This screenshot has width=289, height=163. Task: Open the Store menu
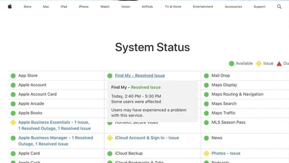[28, 7]
